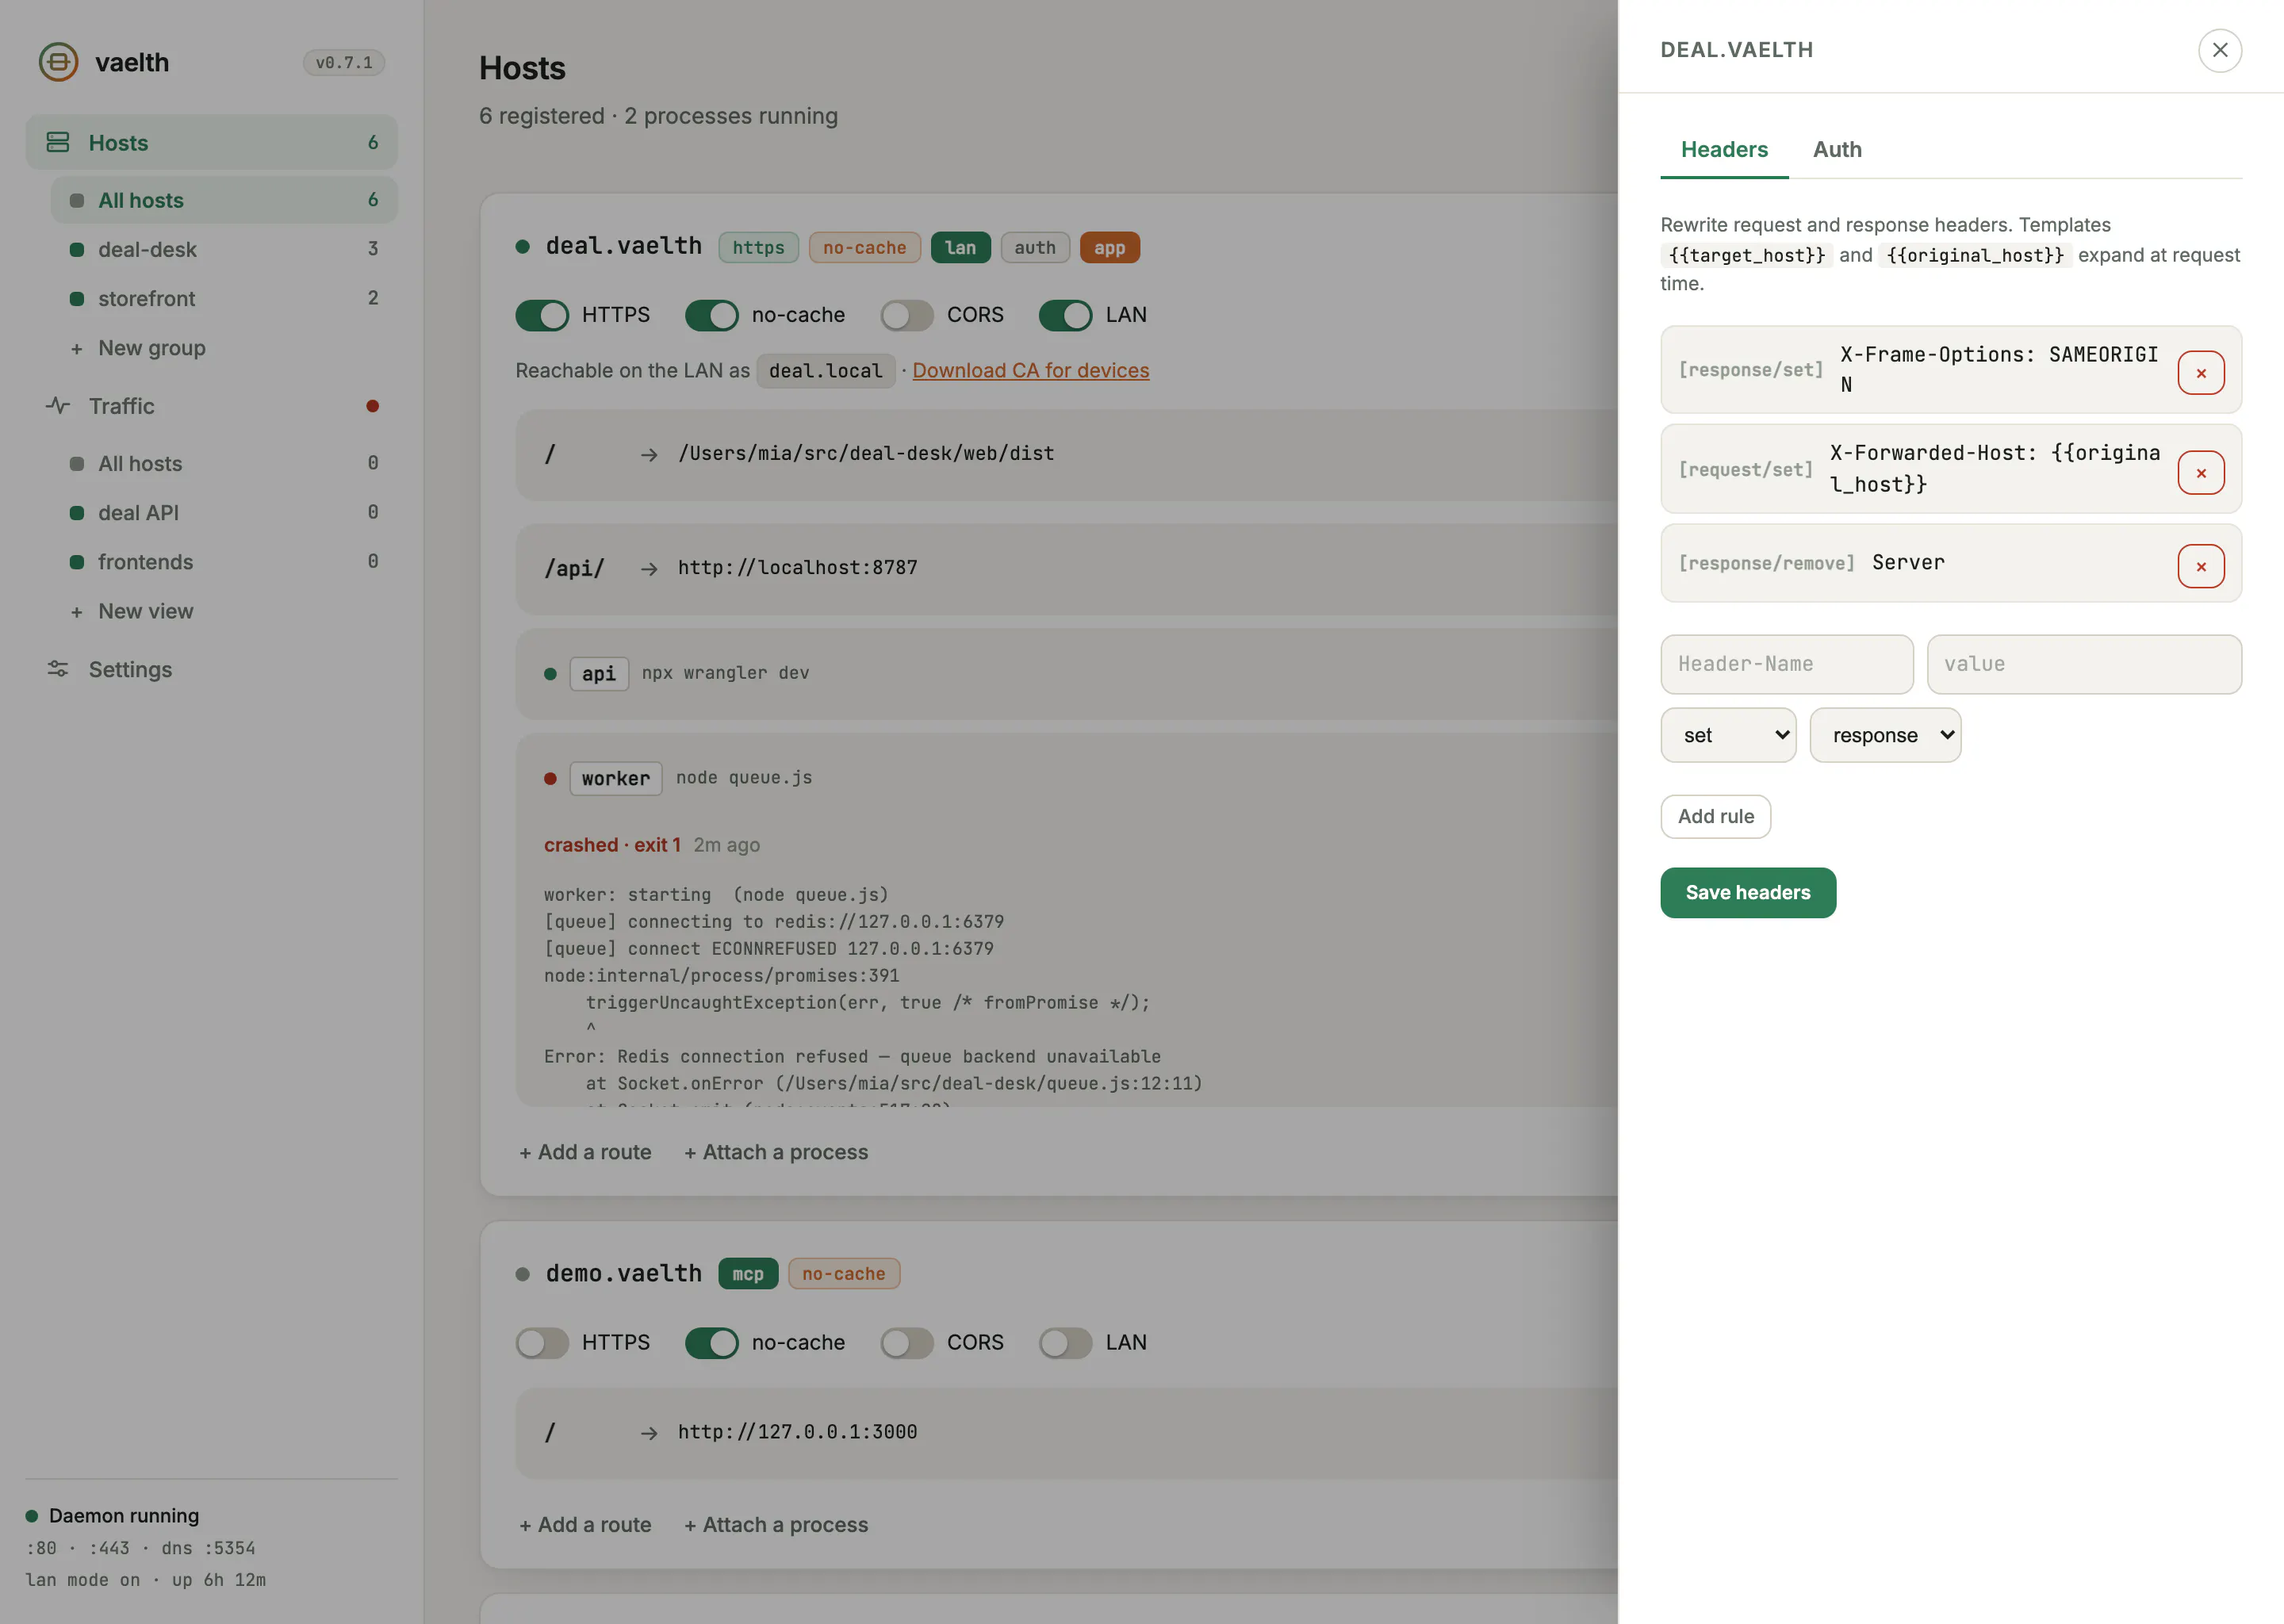Click the green status dot of api process

[x=550, y=674]
